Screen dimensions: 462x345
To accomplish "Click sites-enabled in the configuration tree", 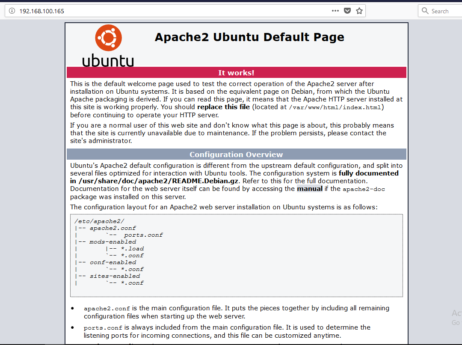I will click(115, 276).
